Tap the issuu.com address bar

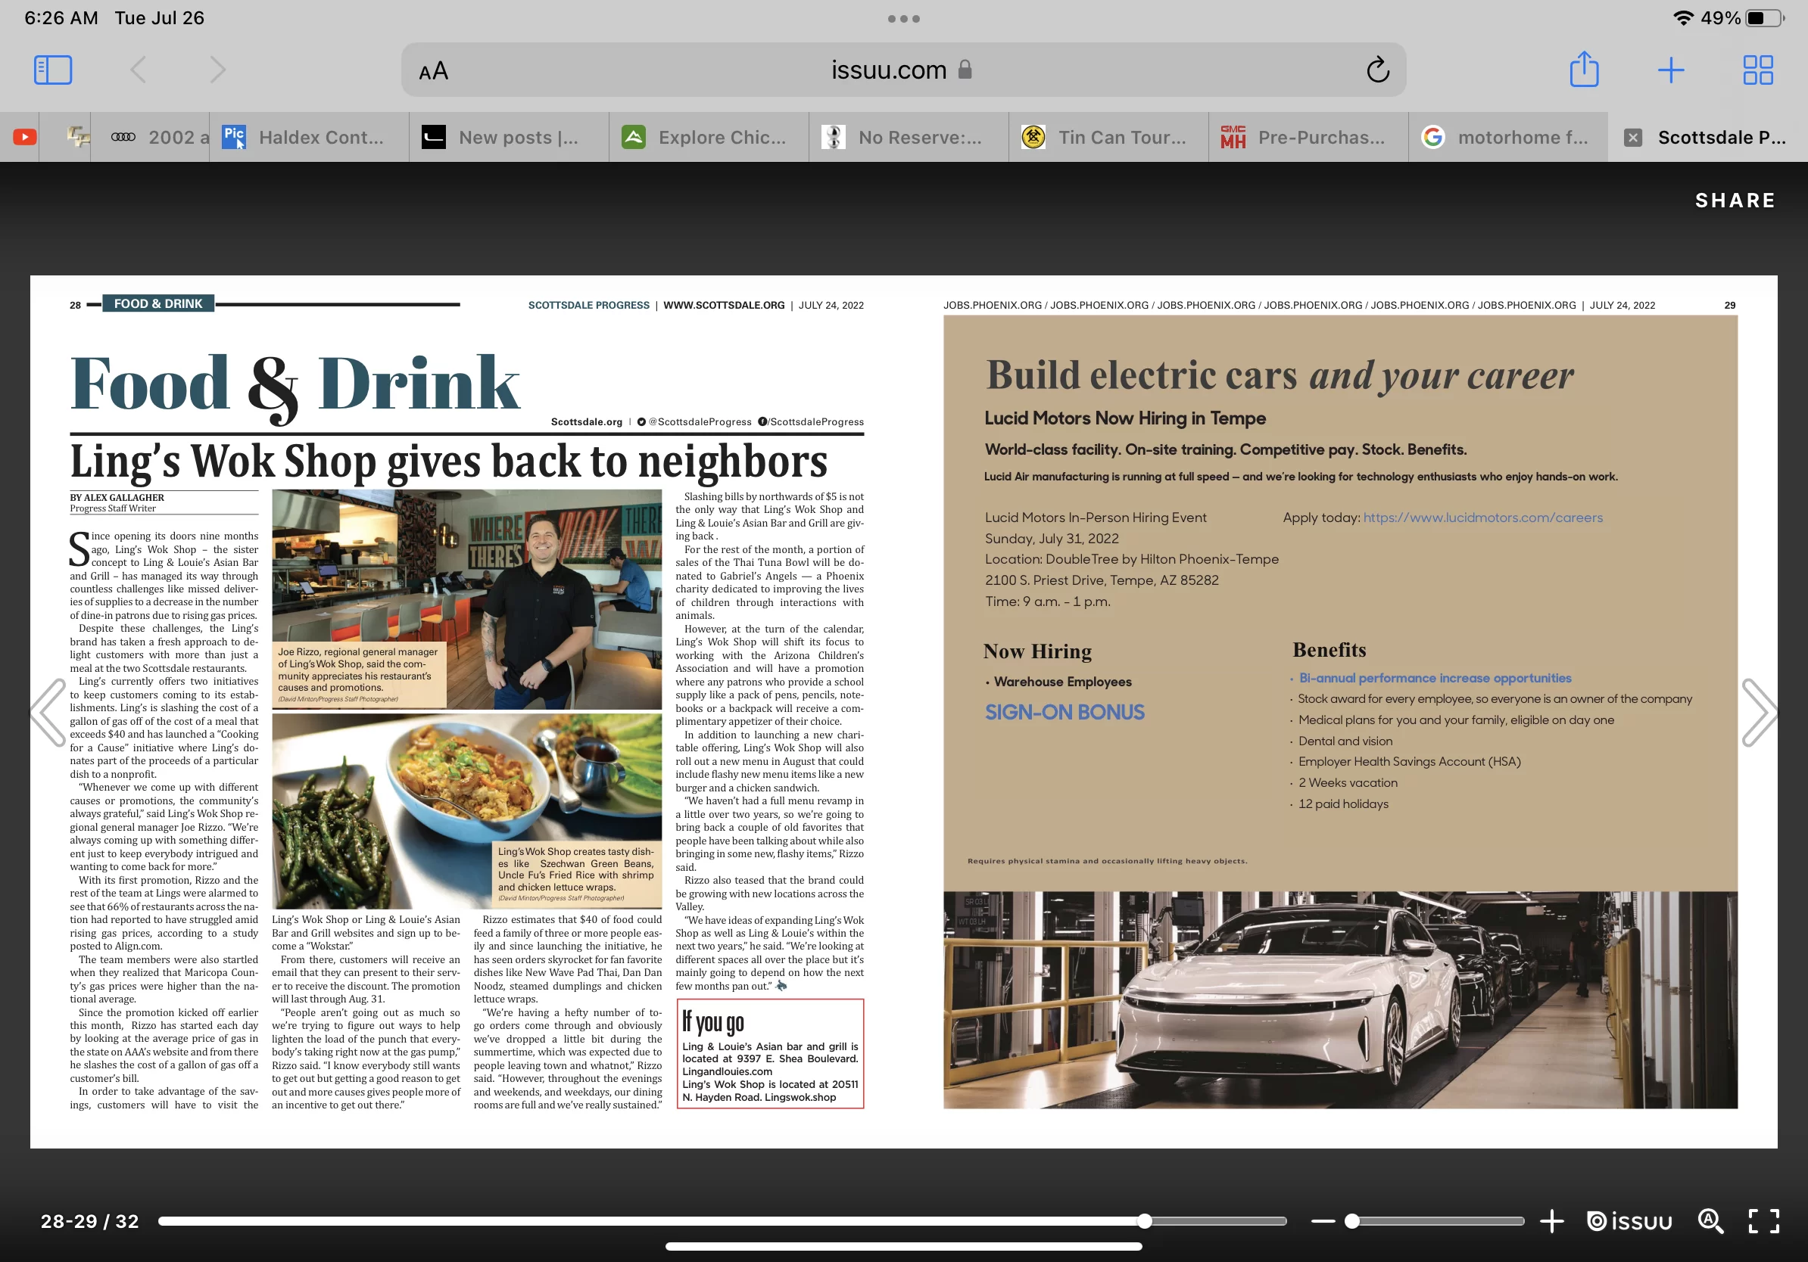[x=903, y=70]
